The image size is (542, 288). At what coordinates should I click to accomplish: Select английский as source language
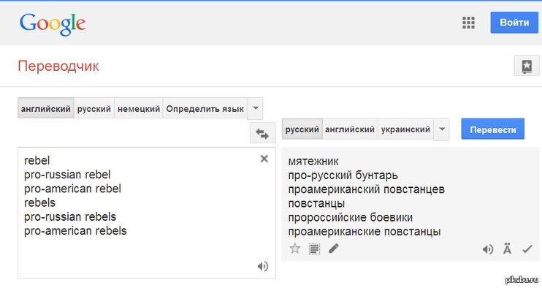[x=45, y=108]
